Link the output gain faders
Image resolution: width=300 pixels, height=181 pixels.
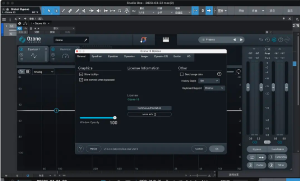[280, 142]
